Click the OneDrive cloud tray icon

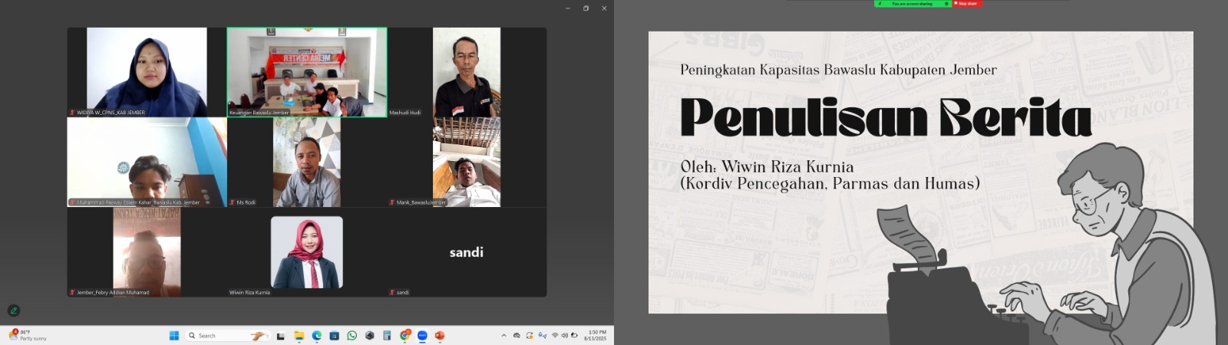click(517, 335)
